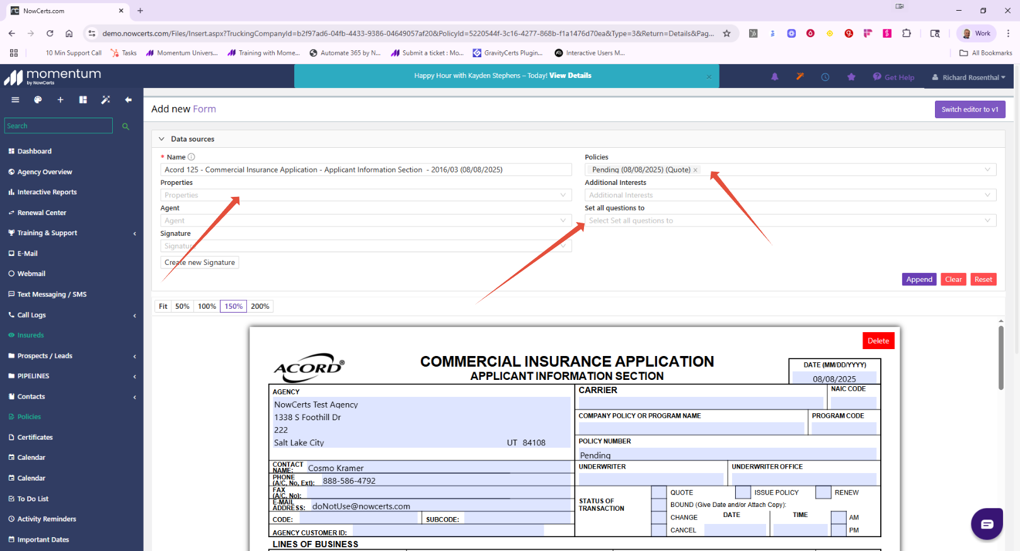Click the plus add-new icon in the sidebar
Image resolution: width=1020 pixels, height=551 pixels.
pyautogui.click(x=60, y=100)
